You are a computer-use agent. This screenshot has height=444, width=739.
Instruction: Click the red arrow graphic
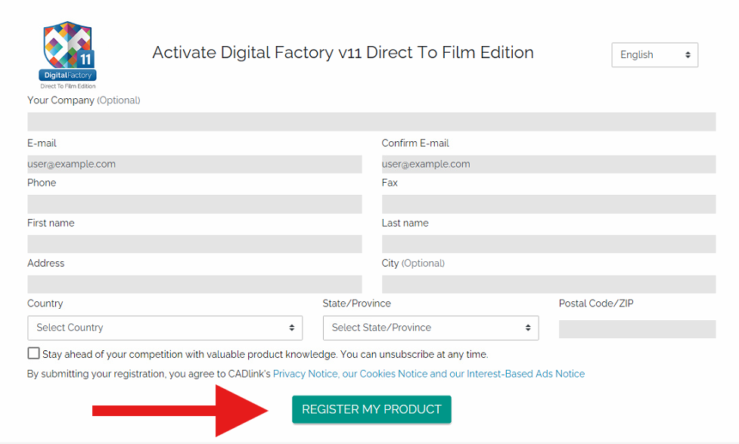[x=182, y=410]
